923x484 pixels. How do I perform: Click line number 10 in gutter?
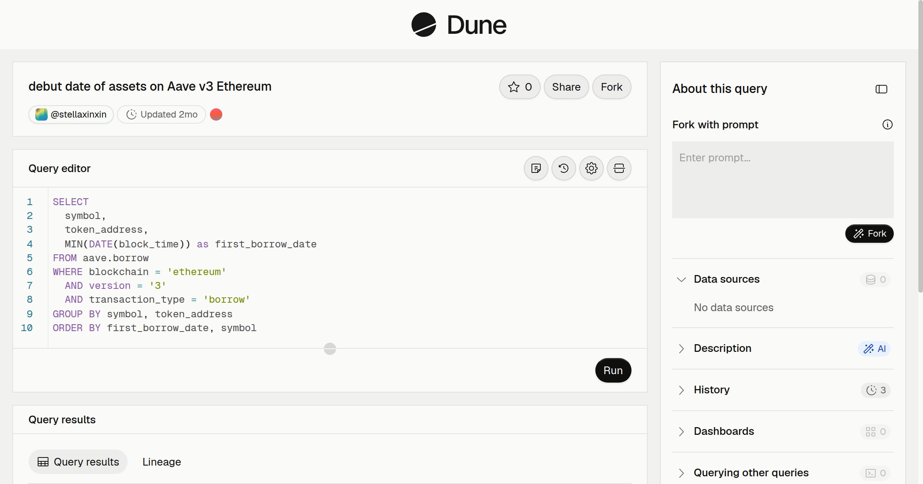tap(27, 328)
